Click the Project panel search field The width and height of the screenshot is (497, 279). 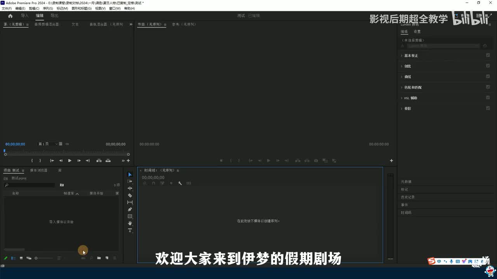click(x=30, y=185)
